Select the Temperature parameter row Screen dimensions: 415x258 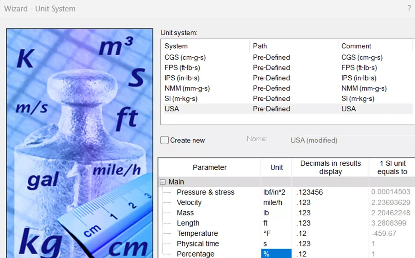197,233
